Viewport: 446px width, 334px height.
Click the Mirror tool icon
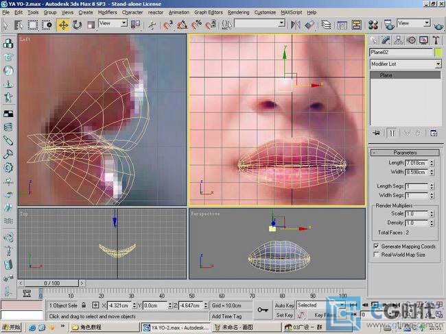(x=295, y=25)
